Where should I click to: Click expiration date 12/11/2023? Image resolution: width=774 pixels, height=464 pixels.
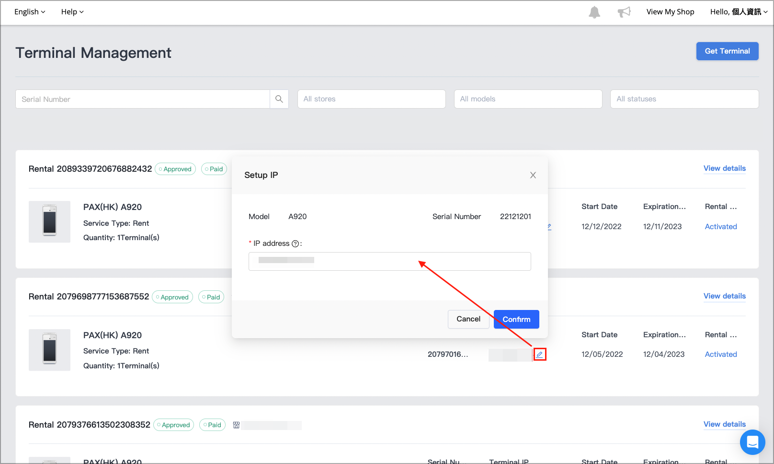pyautogui.click(x=662, y=227)
